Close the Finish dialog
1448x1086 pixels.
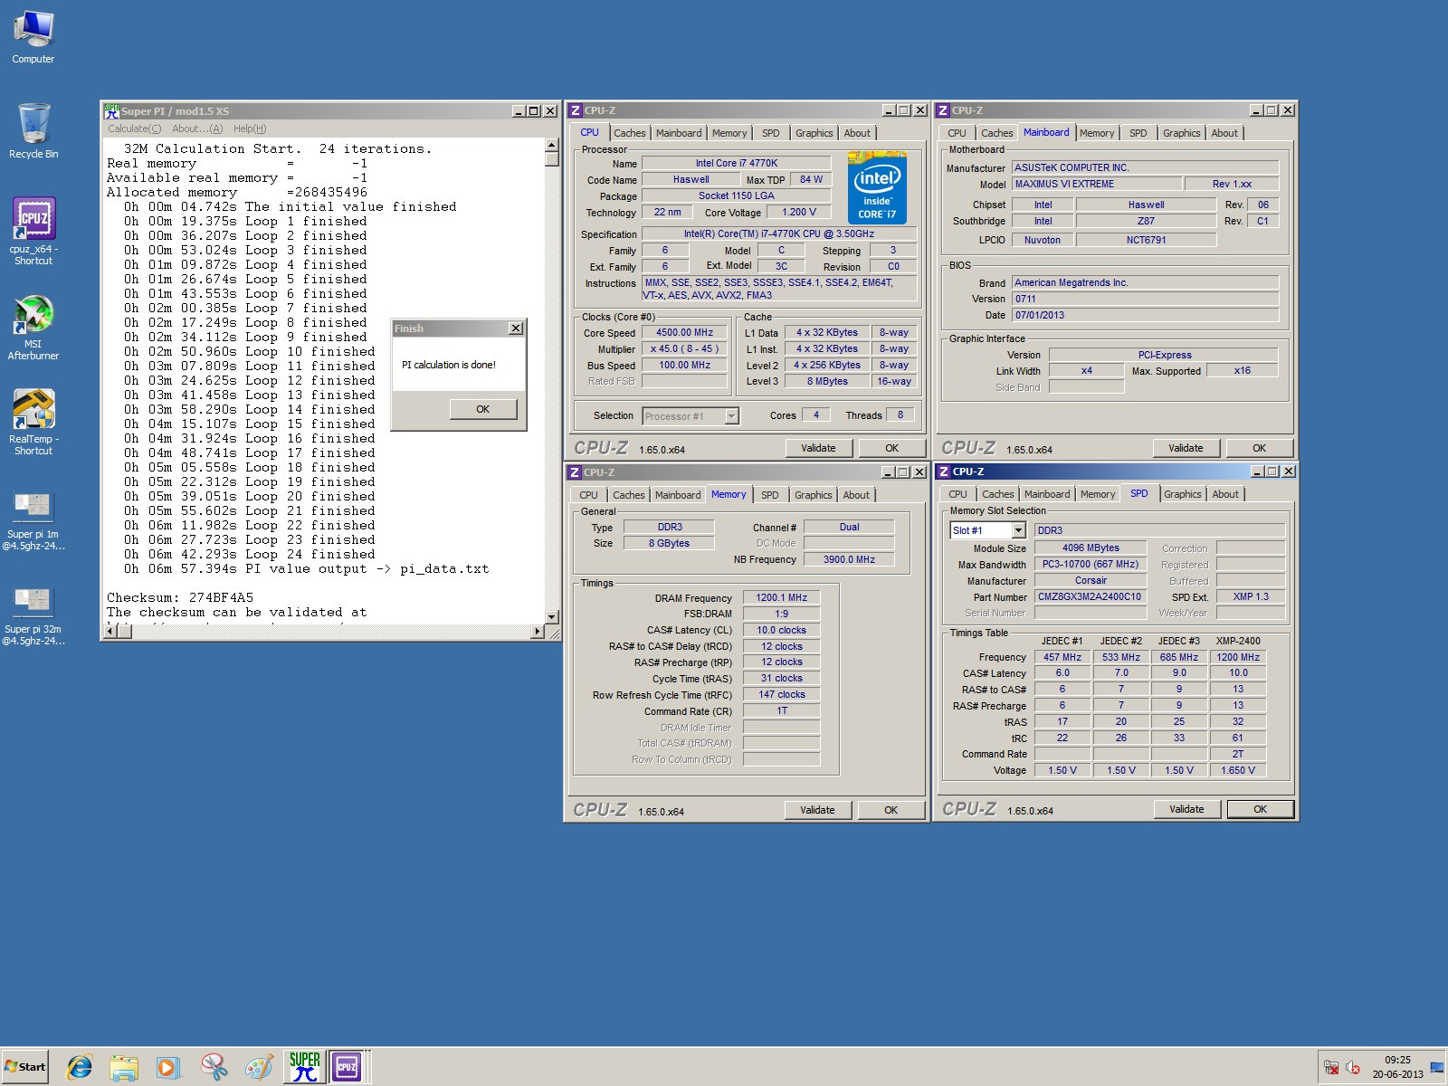click(516, 329)
